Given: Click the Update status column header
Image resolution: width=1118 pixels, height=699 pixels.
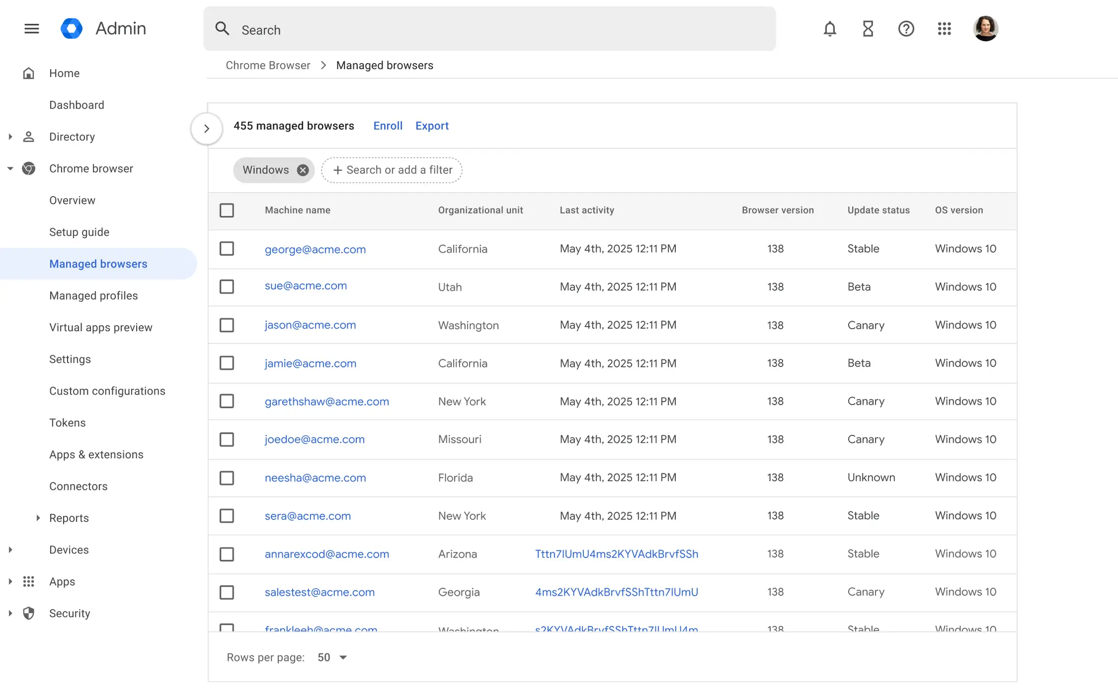Looking at the screenshot, I should coord(878,210).
